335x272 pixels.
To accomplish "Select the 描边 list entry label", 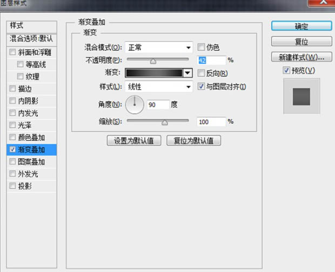I will tap(25, 89).
